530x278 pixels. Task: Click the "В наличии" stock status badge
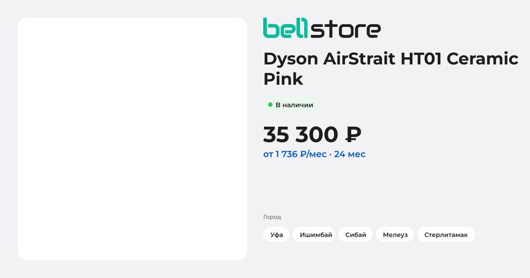pyautogui.click(x=291, y=105)
